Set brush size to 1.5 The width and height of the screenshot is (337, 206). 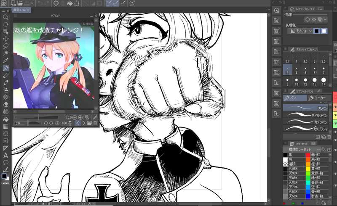coord(305,58)
